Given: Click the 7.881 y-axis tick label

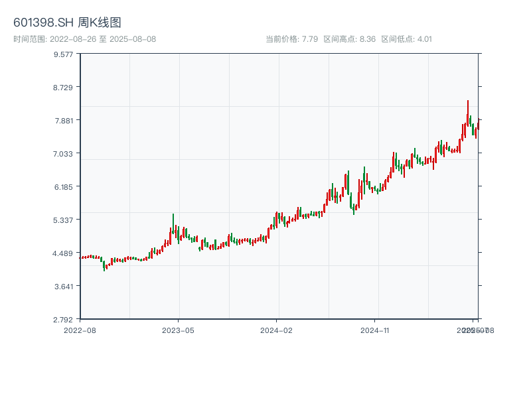Looking at the screenshot, I should 64,120.
